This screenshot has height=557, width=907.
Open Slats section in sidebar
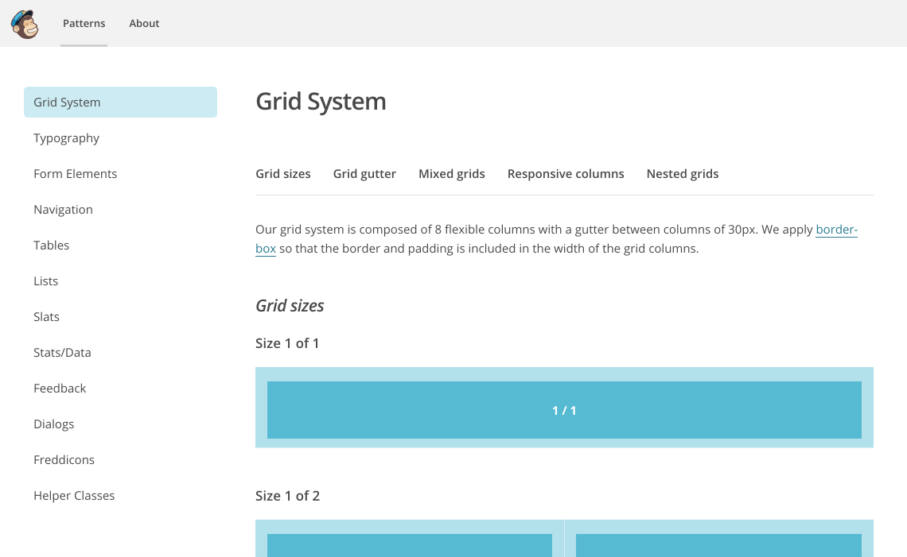[46, 316]
